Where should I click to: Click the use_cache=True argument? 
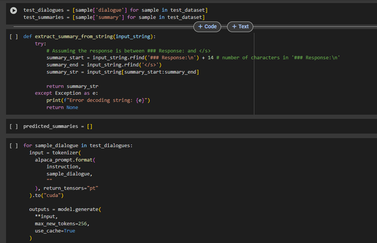coord(55,230)
